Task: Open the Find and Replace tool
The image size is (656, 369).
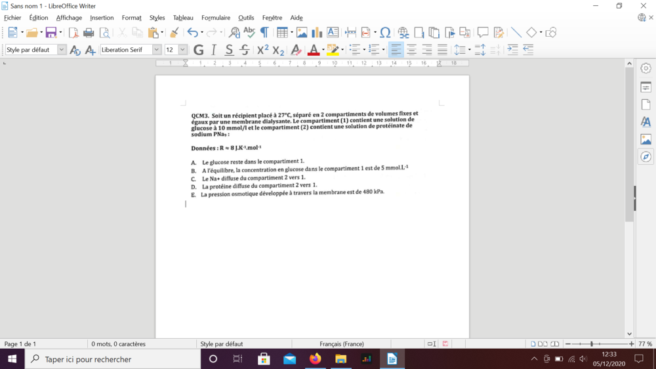Action: click(234, 33)
